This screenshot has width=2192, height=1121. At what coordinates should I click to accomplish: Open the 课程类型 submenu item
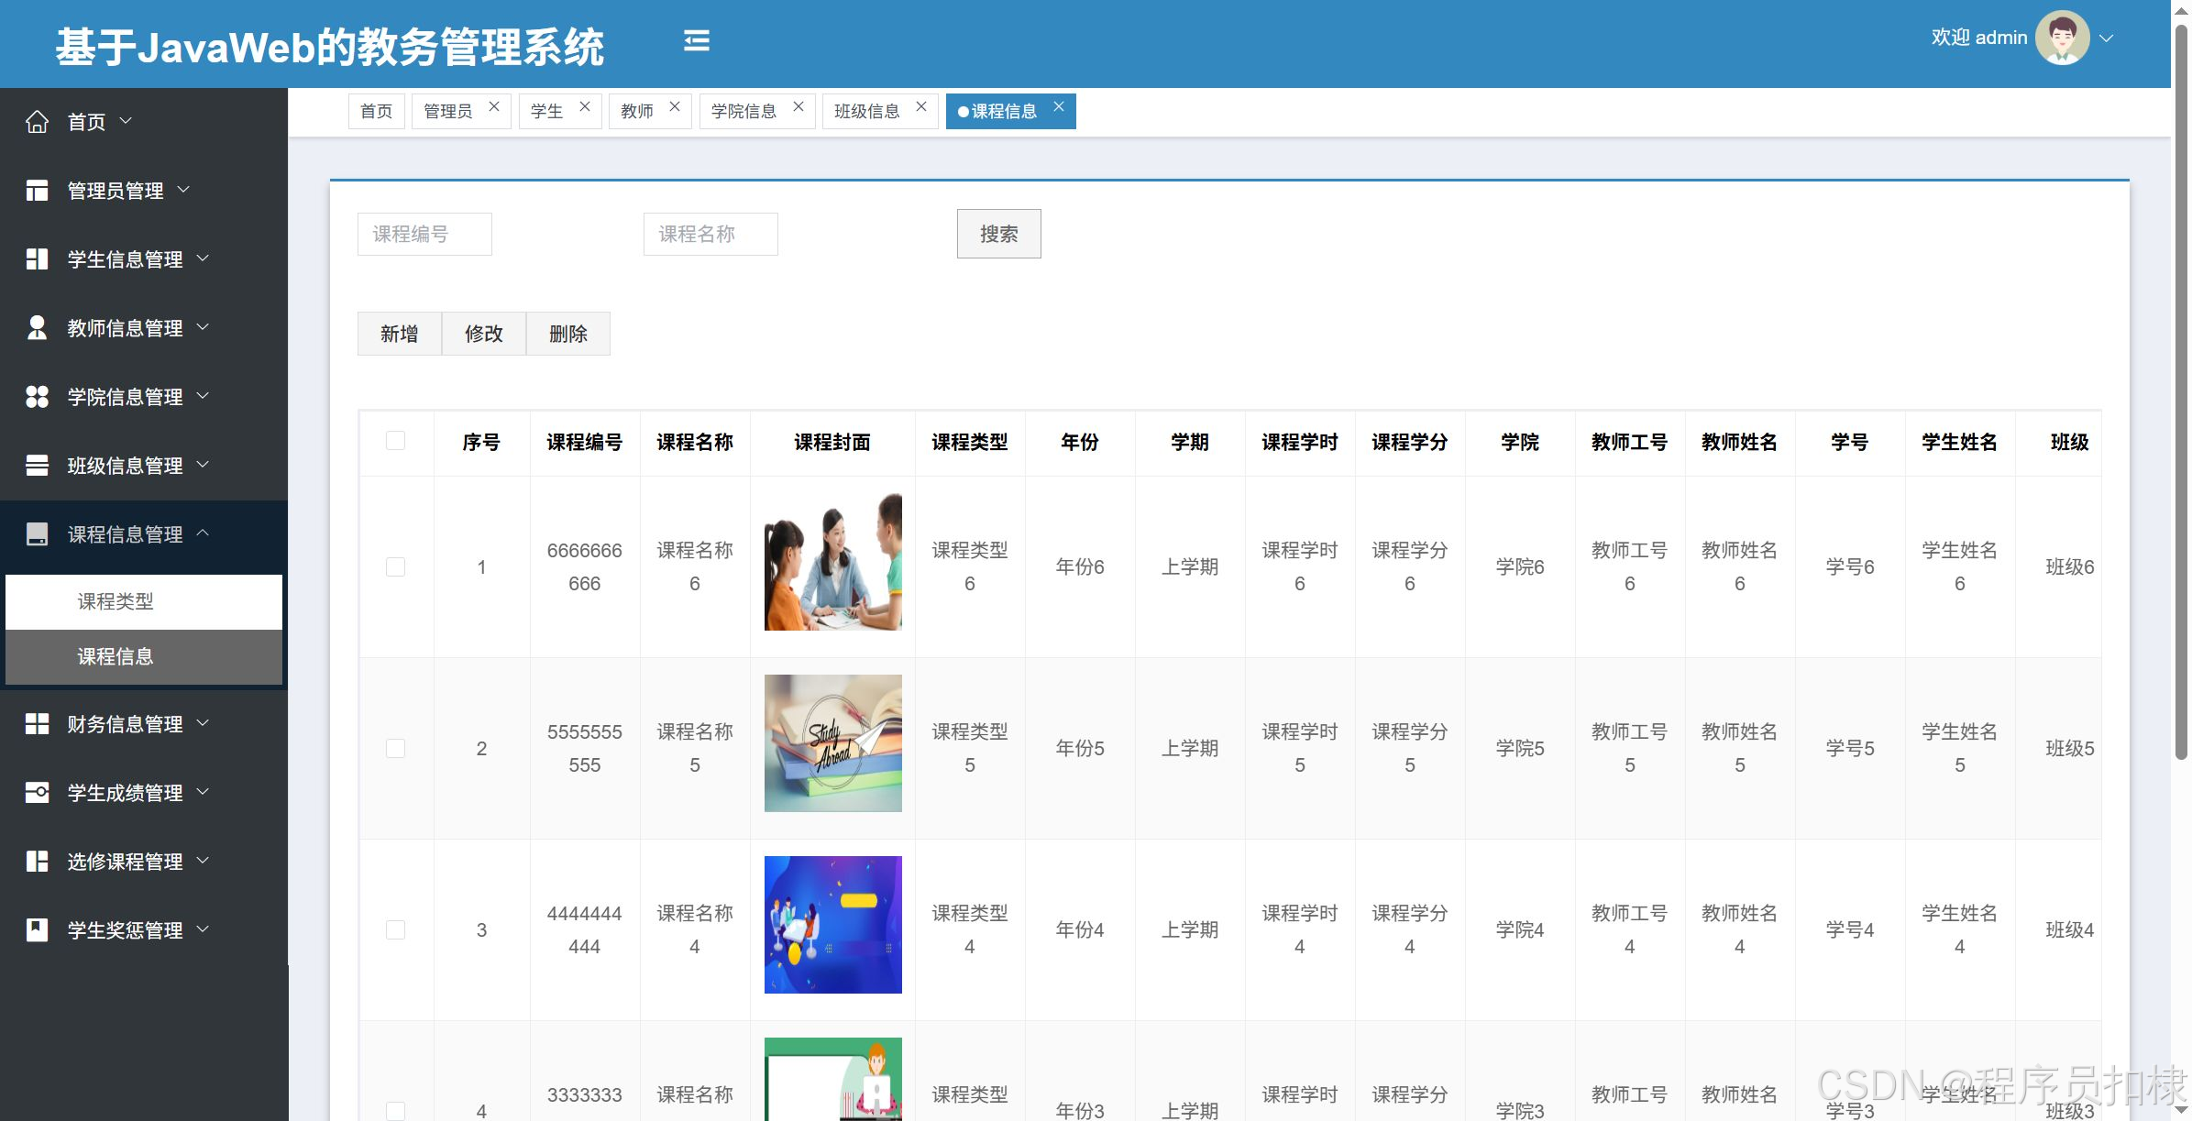point(116,602)
